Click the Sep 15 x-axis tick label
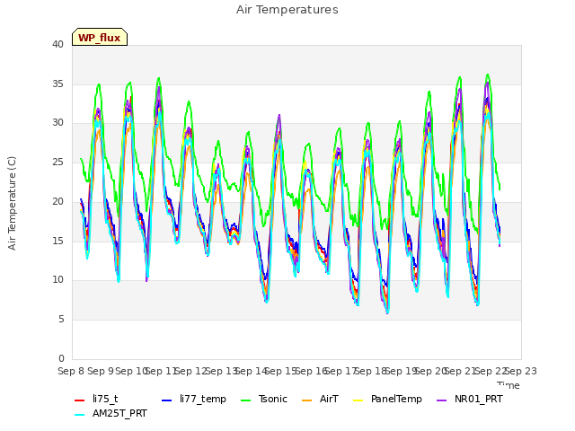Viewport: 575px width, 431px height. click(x=281, y=371)
